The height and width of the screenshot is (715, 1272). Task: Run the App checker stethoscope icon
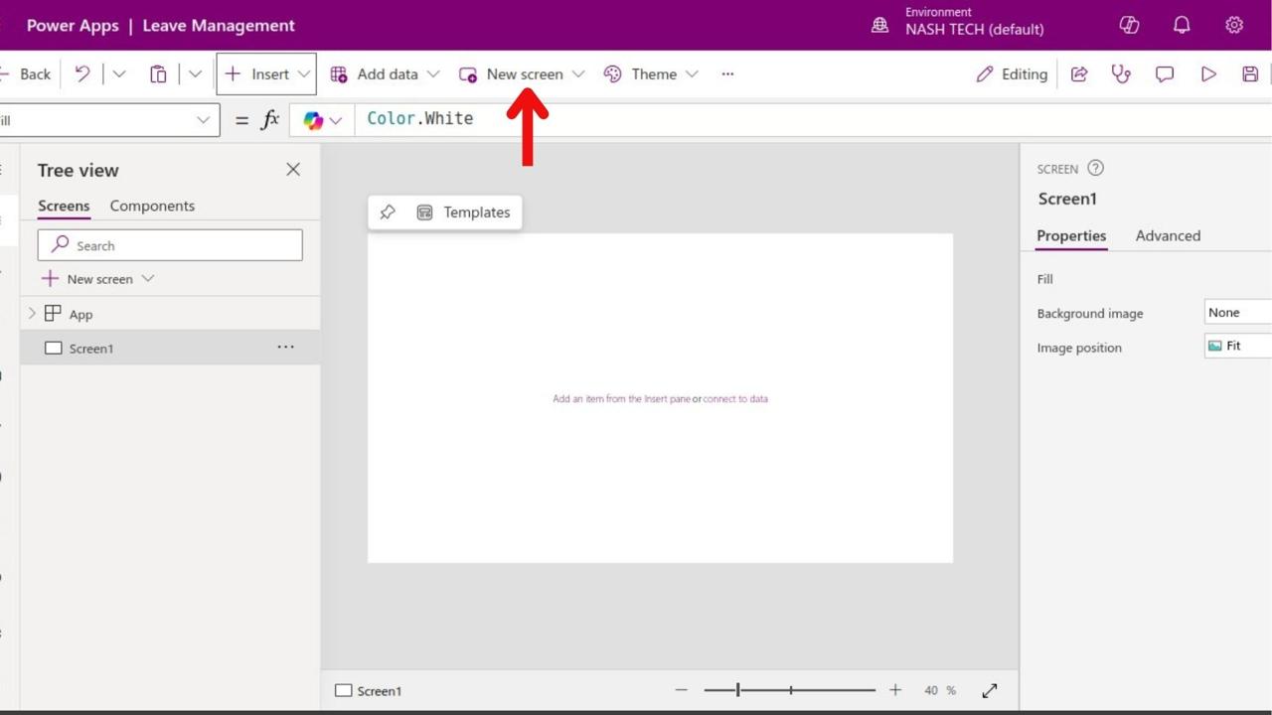[x=1121, y=74]
